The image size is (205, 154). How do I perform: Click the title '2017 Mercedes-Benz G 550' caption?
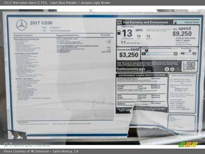[x=25, y=3]
